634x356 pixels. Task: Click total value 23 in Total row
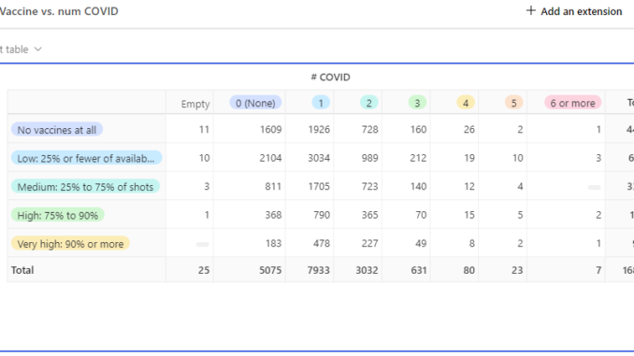tap(517, 270)
